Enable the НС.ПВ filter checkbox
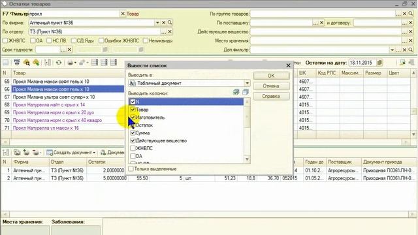The image size is (418, 235). (x=49, y=40)
